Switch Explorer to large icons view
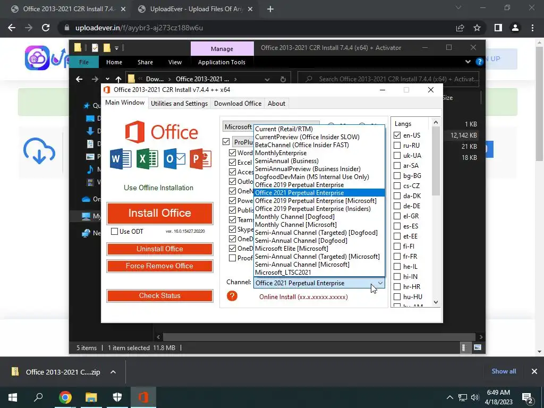The width and height of the screenshot is (544, 408). [x=478, y=347]
